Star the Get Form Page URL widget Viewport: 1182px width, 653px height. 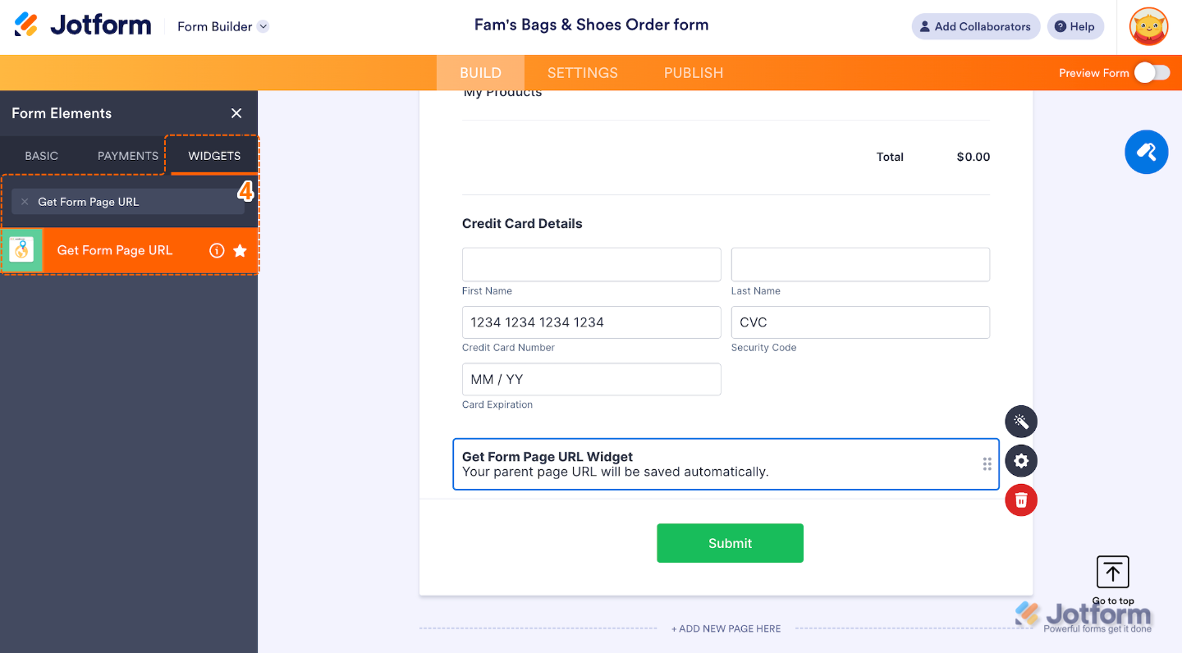click(x=241, y=250)
